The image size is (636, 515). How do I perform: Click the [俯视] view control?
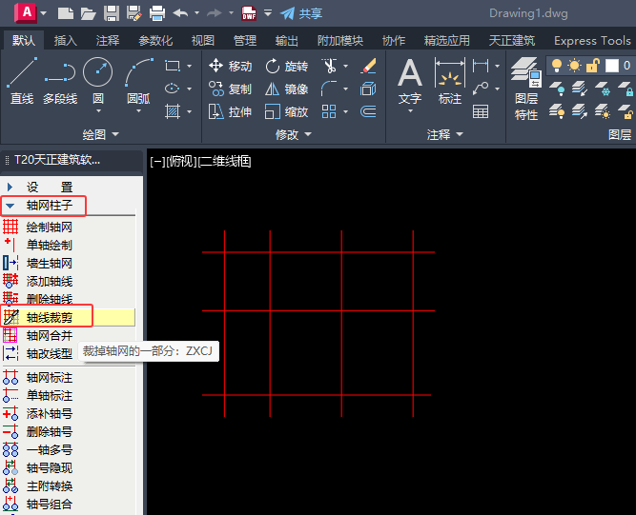[181, 162]
